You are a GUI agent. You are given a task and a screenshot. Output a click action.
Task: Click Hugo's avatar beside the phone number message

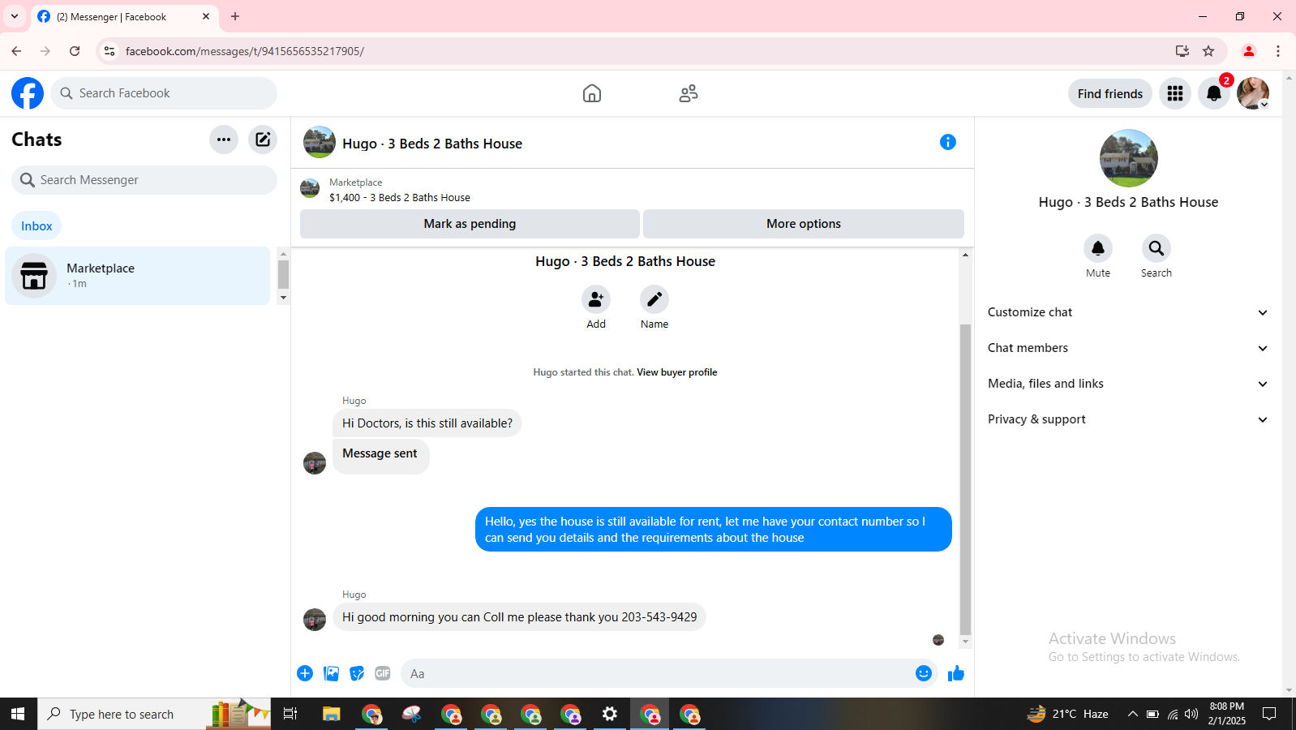tap(315, 620)
